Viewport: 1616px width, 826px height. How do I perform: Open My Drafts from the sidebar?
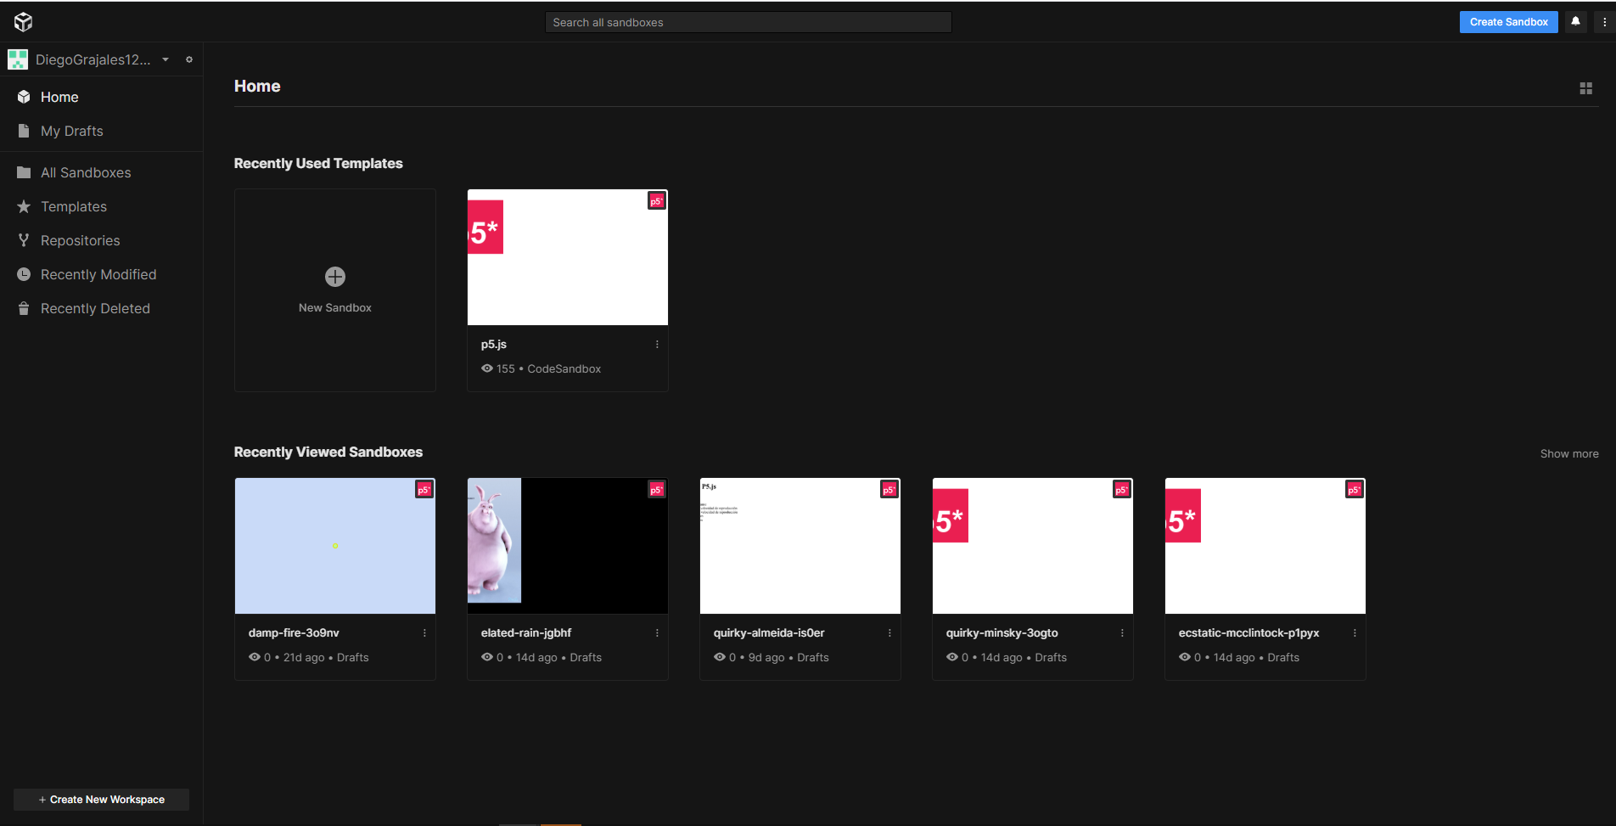(71, 131)
